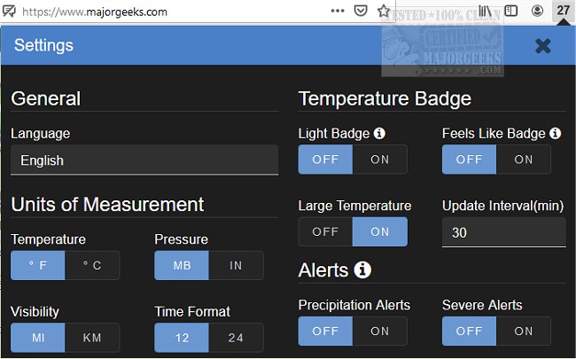Turn Light Badge ON
The height and width of the screenshot is (359, 576).
pyautogui.click(x=380, y=160)
